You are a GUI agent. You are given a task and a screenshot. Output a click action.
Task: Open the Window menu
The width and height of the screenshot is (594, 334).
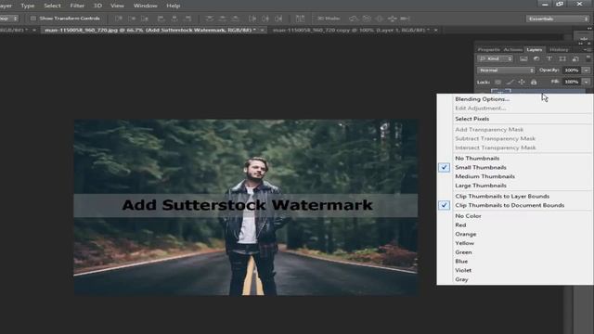click(145, 6)
